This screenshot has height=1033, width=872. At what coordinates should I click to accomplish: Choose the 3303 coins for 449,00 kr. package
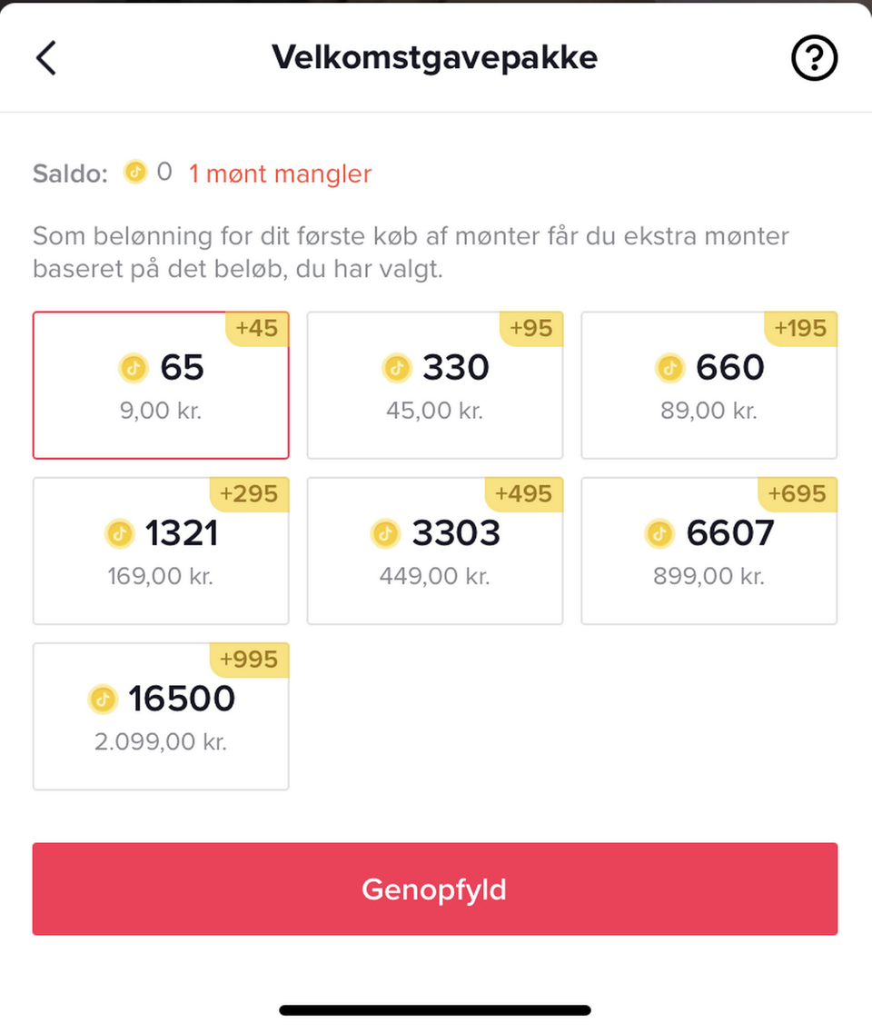point(435,551)
